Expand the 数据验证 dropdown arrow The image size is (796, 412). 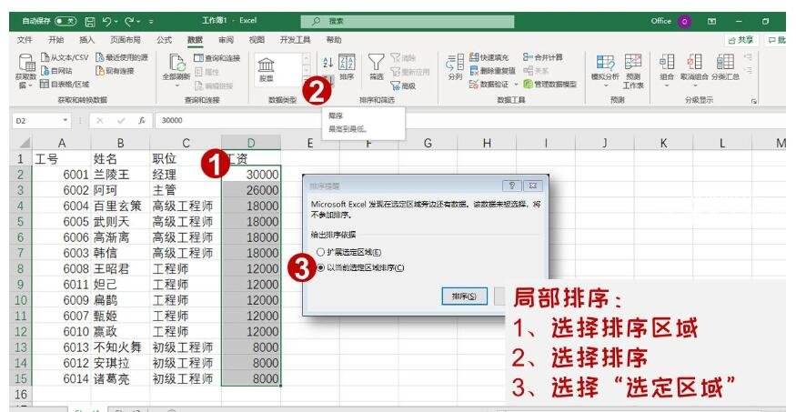point(517,85)
